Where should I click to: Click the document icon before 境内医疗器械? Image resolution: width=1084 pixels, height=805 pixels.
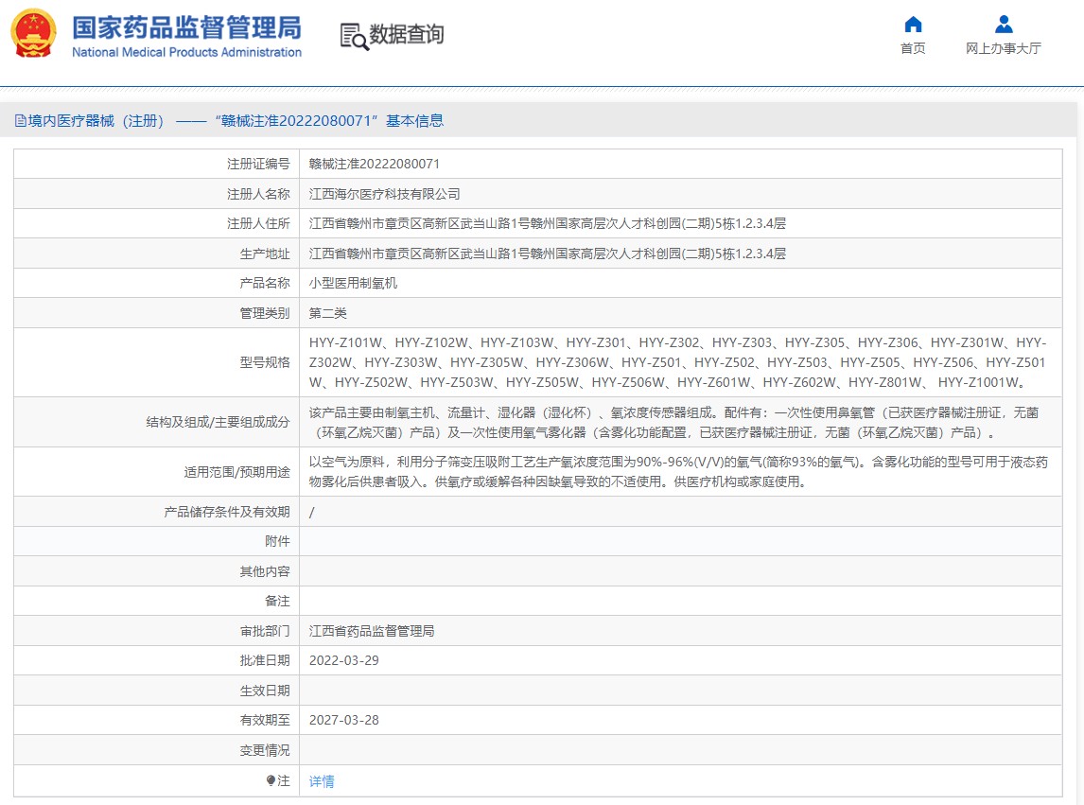(21, 121)
